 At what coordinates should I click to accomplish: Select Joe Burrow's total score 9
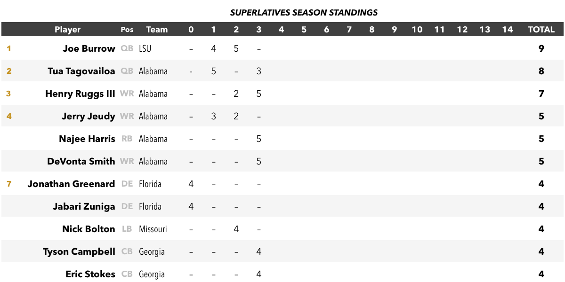click(x=541, y=48)
